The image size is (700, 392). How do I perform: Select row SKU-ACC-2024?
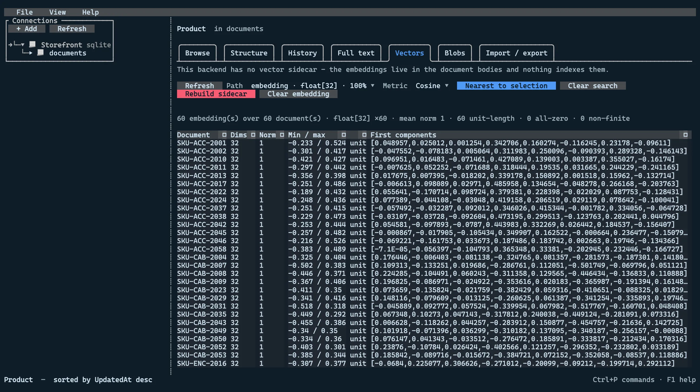pyautogui.click(x=434, y=200)
